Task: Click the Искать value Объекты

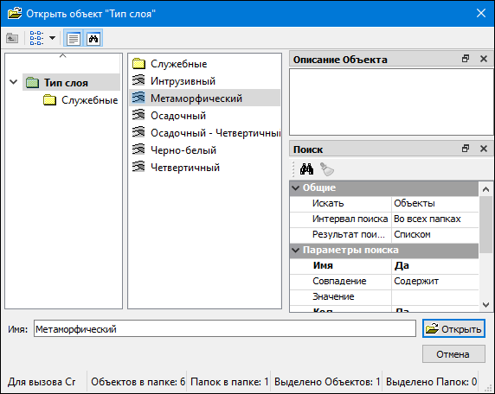Action: pyautogui.click(x=435, y=203)
